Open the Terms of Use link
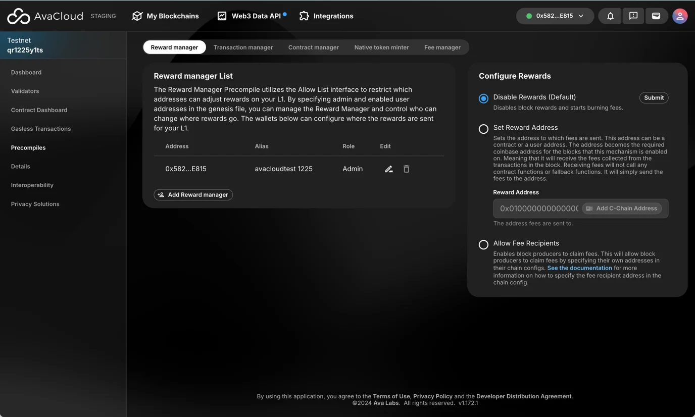The height and width of the screenshot is (417, 695). (391, 396)
